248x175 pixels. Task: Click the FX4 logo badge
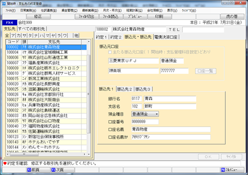tap(10, 23)
